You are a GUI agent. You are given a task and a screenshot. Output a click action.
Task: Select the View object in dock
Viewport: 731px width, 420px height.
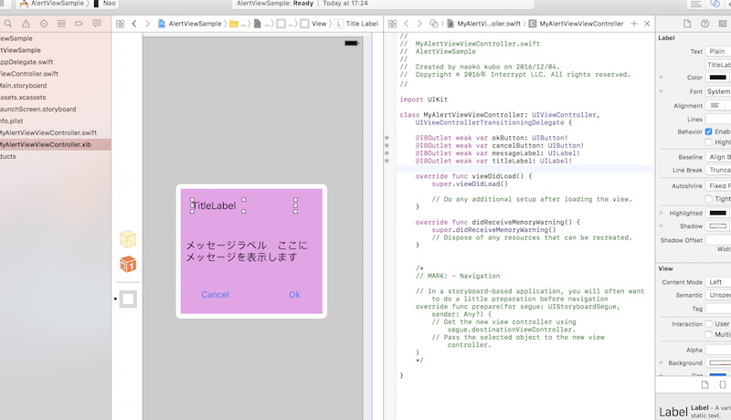point(128,299)
